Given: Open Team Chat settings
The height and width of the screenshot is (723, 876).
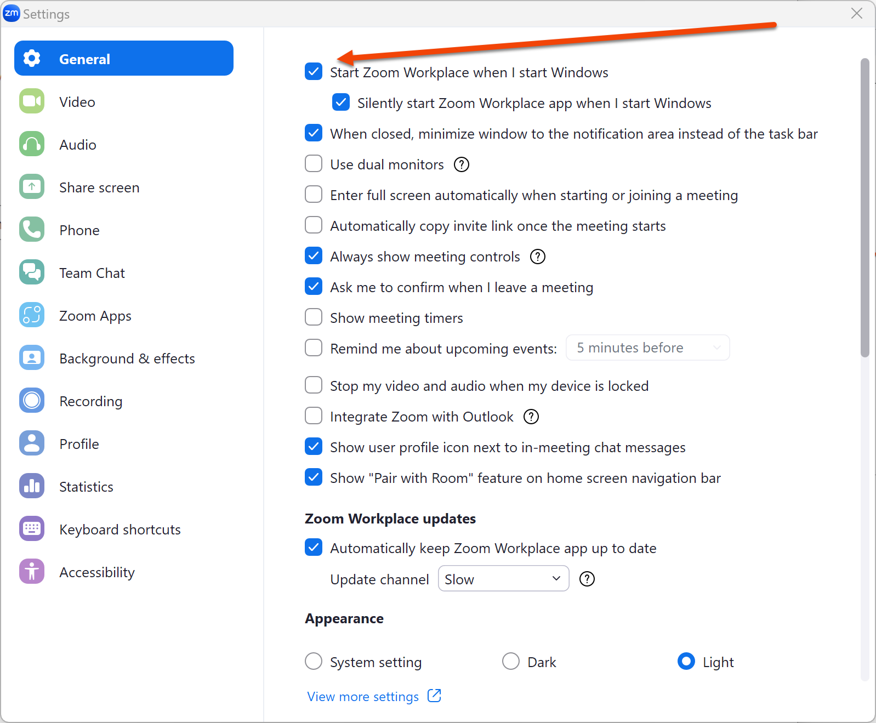Looking at the screenshot, I should (x=92, y=272).
